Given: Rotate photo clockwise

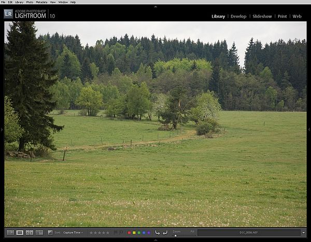Looking at the screenshot, I should pyautogui.click(x=165, y=233).
